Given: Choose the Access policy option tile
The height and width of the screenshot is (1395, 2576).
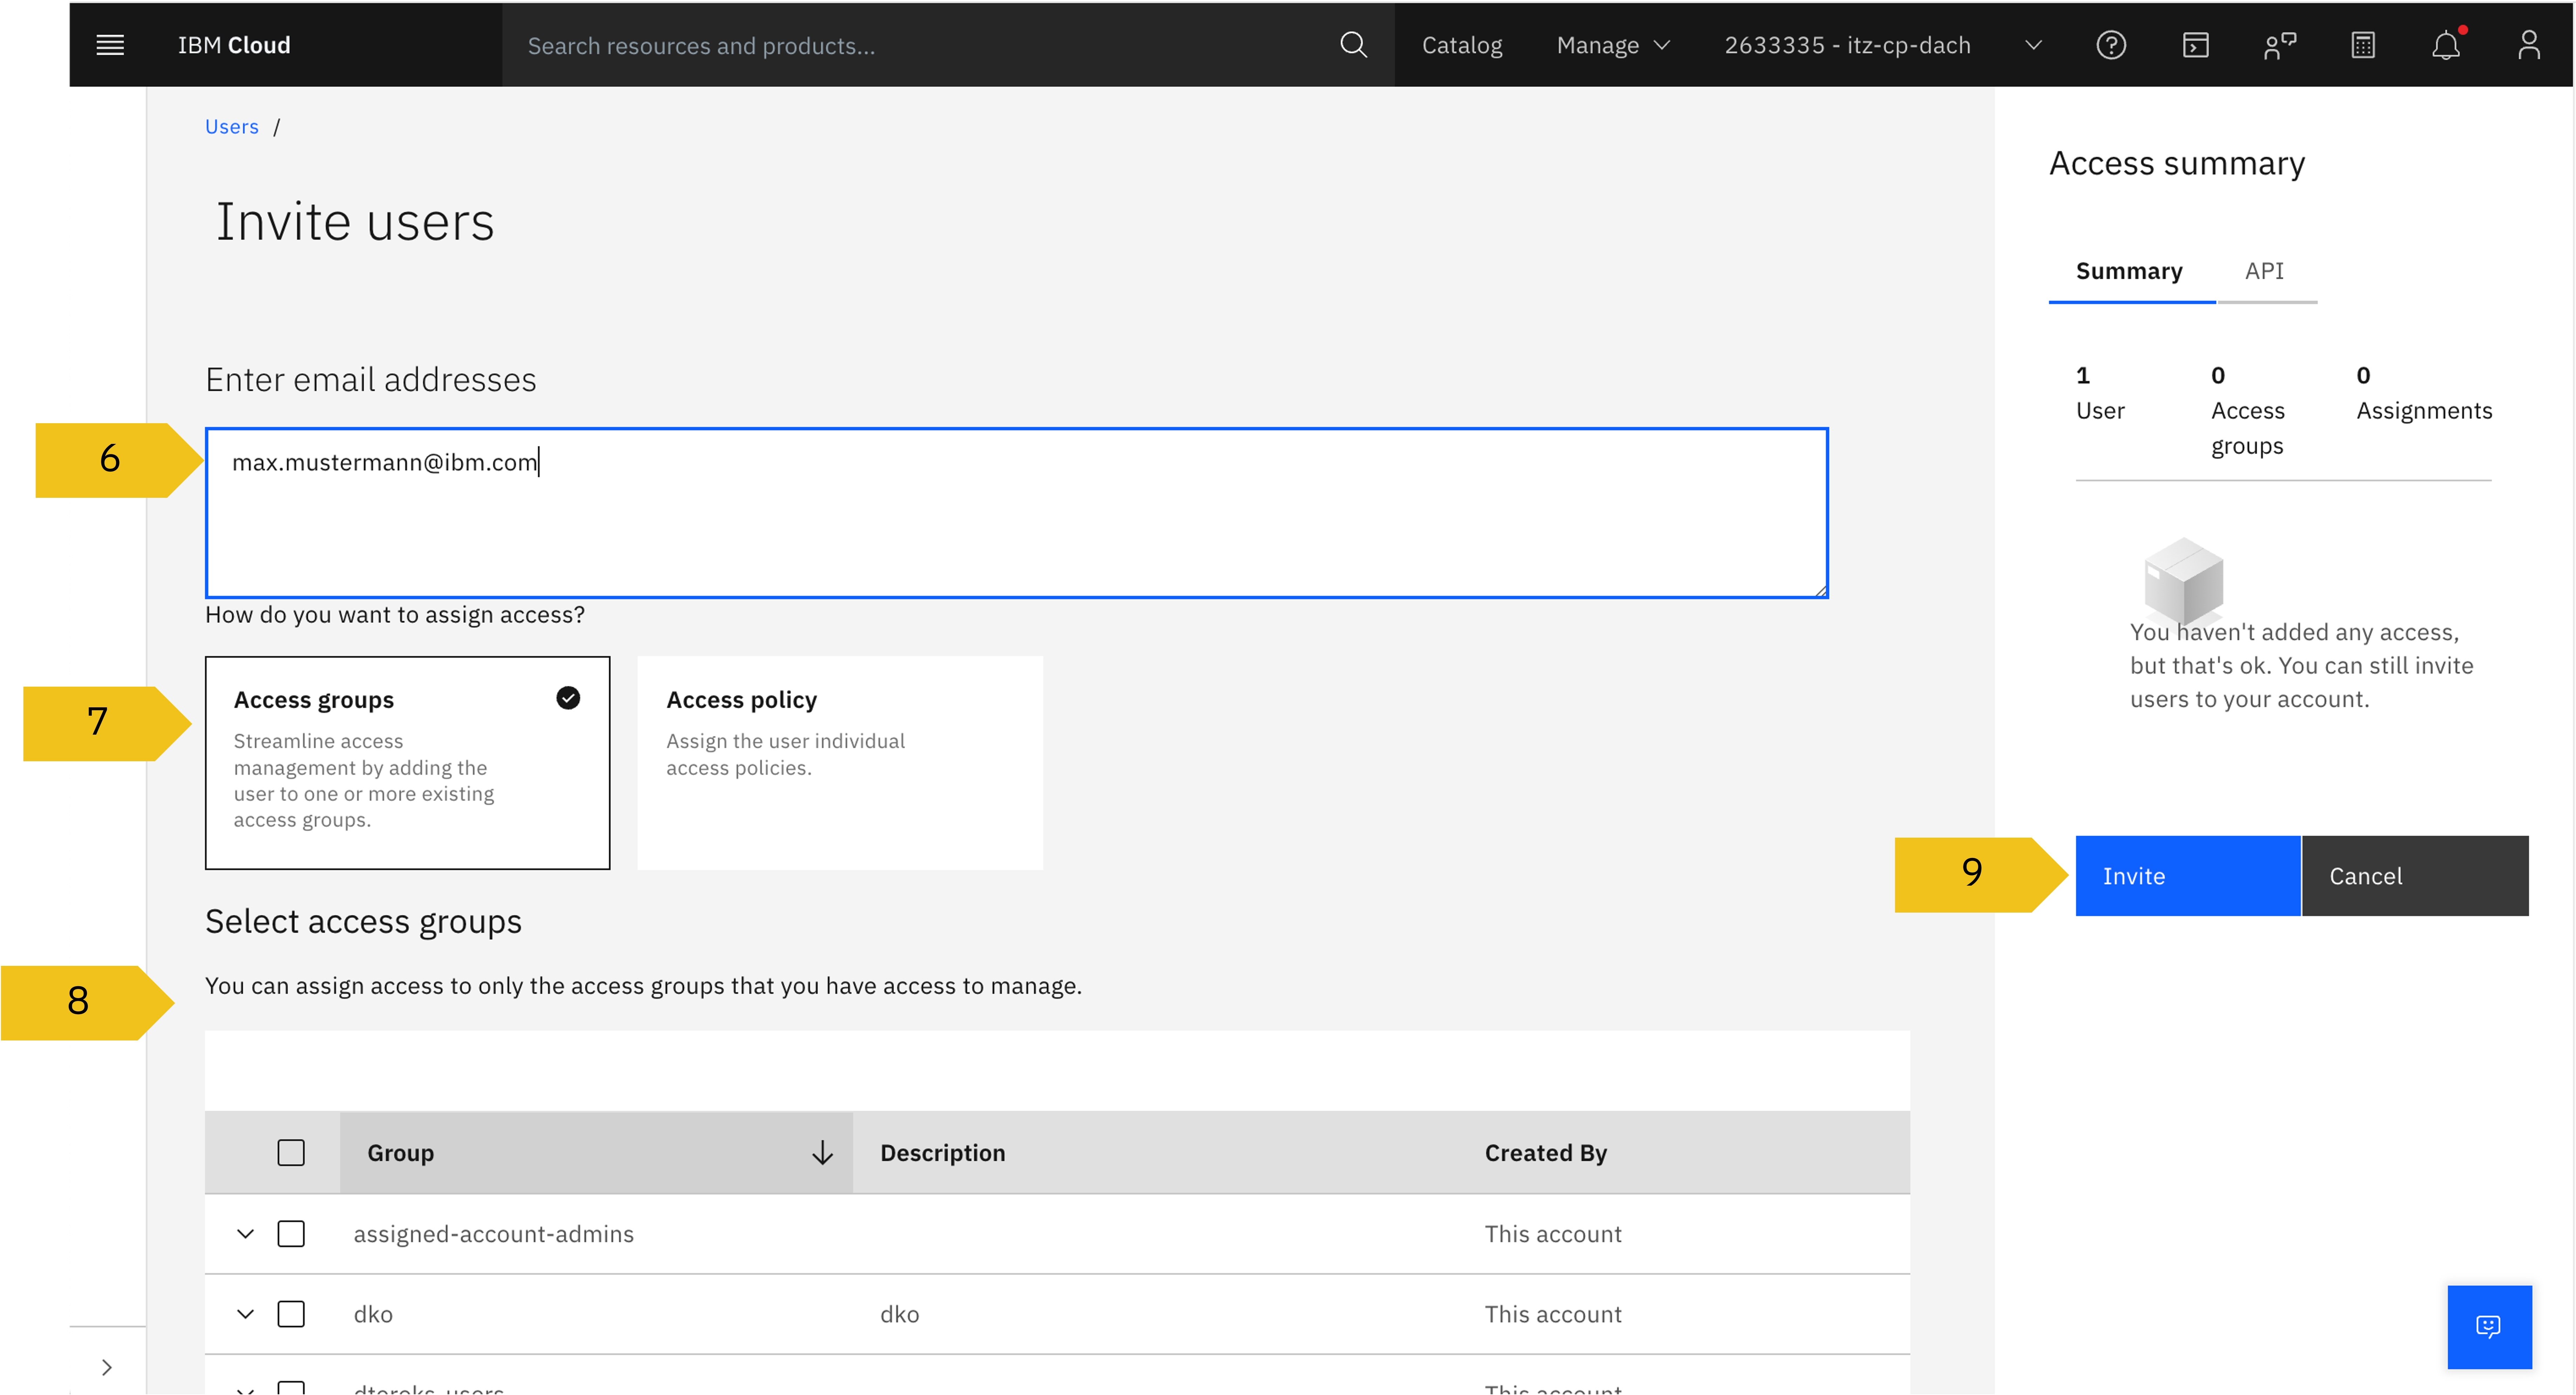Looking at the screenshot, I should [x=840, y=762].
